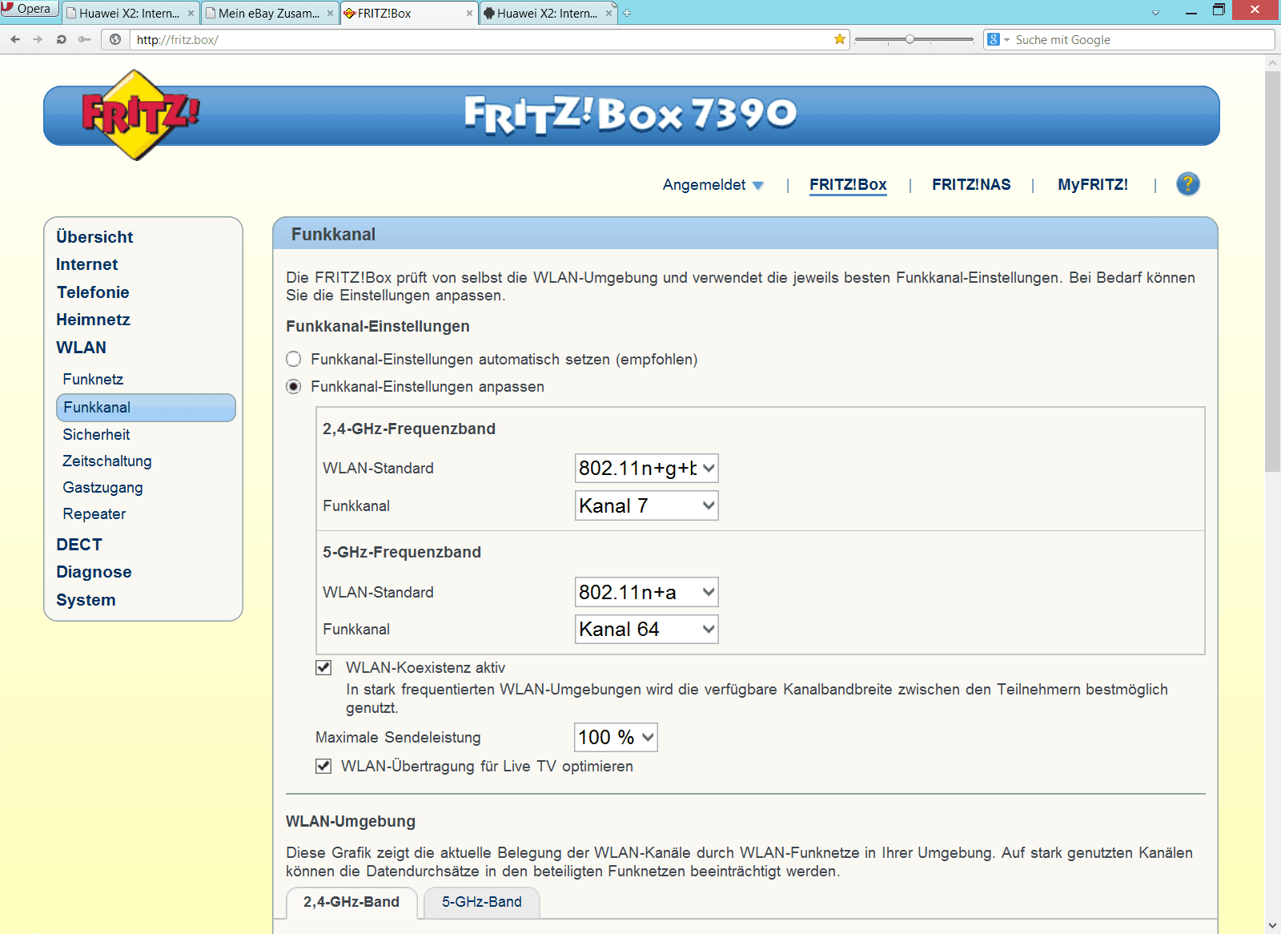Go to Gastzugang submenu
1281x934 pixels.
pos(102,487)
